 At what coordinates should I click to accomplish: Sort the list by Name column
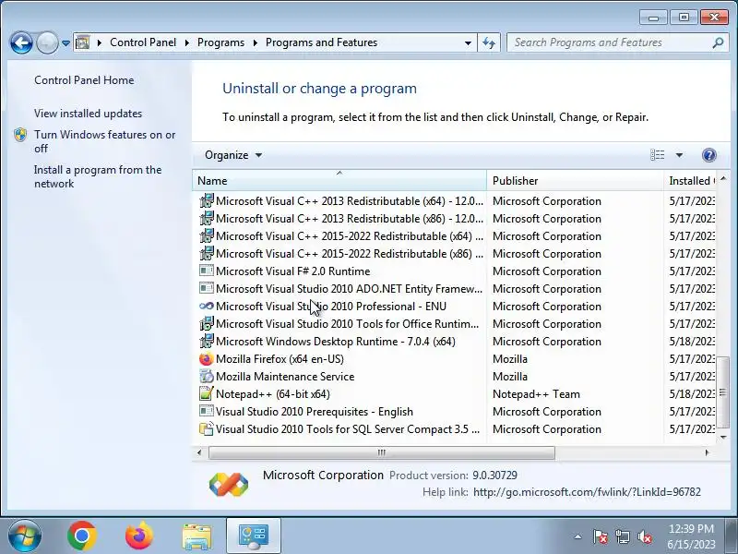[x=339, y=180]
